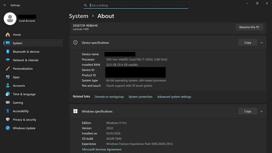This screenshot has height=153, width=272.
Task: Click the Rename this PC button
Action: pyautogui.click(x=249, y=27)
